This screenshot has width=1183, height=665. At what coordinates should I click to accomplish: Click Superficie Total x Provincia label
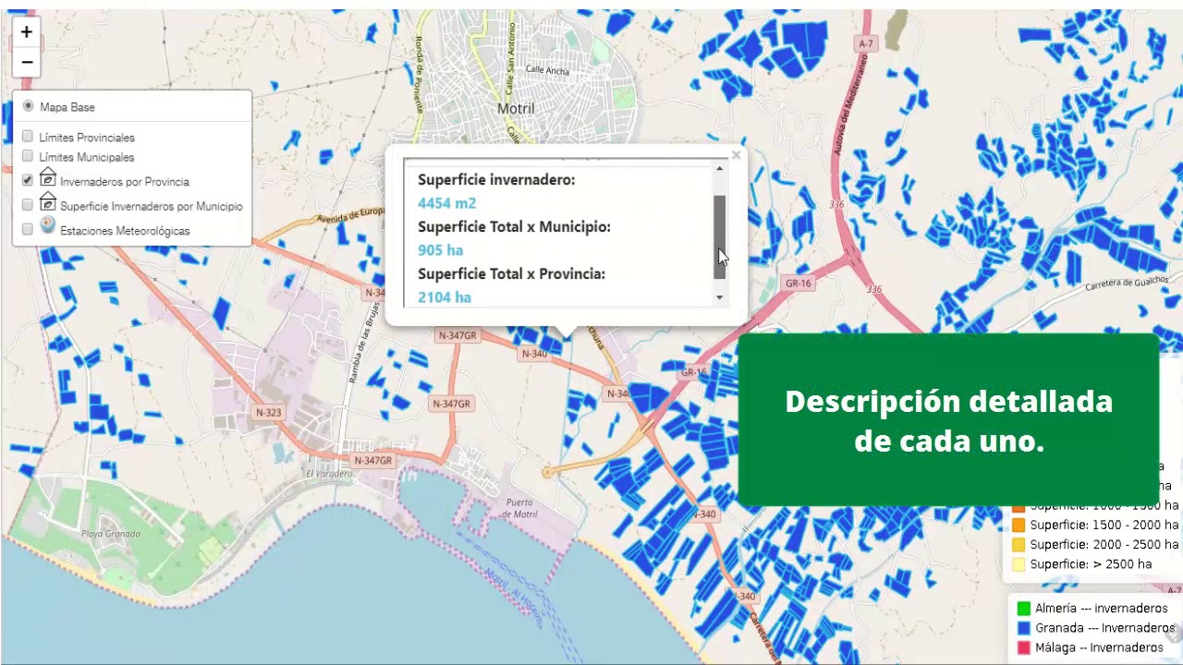click(511, 273)
